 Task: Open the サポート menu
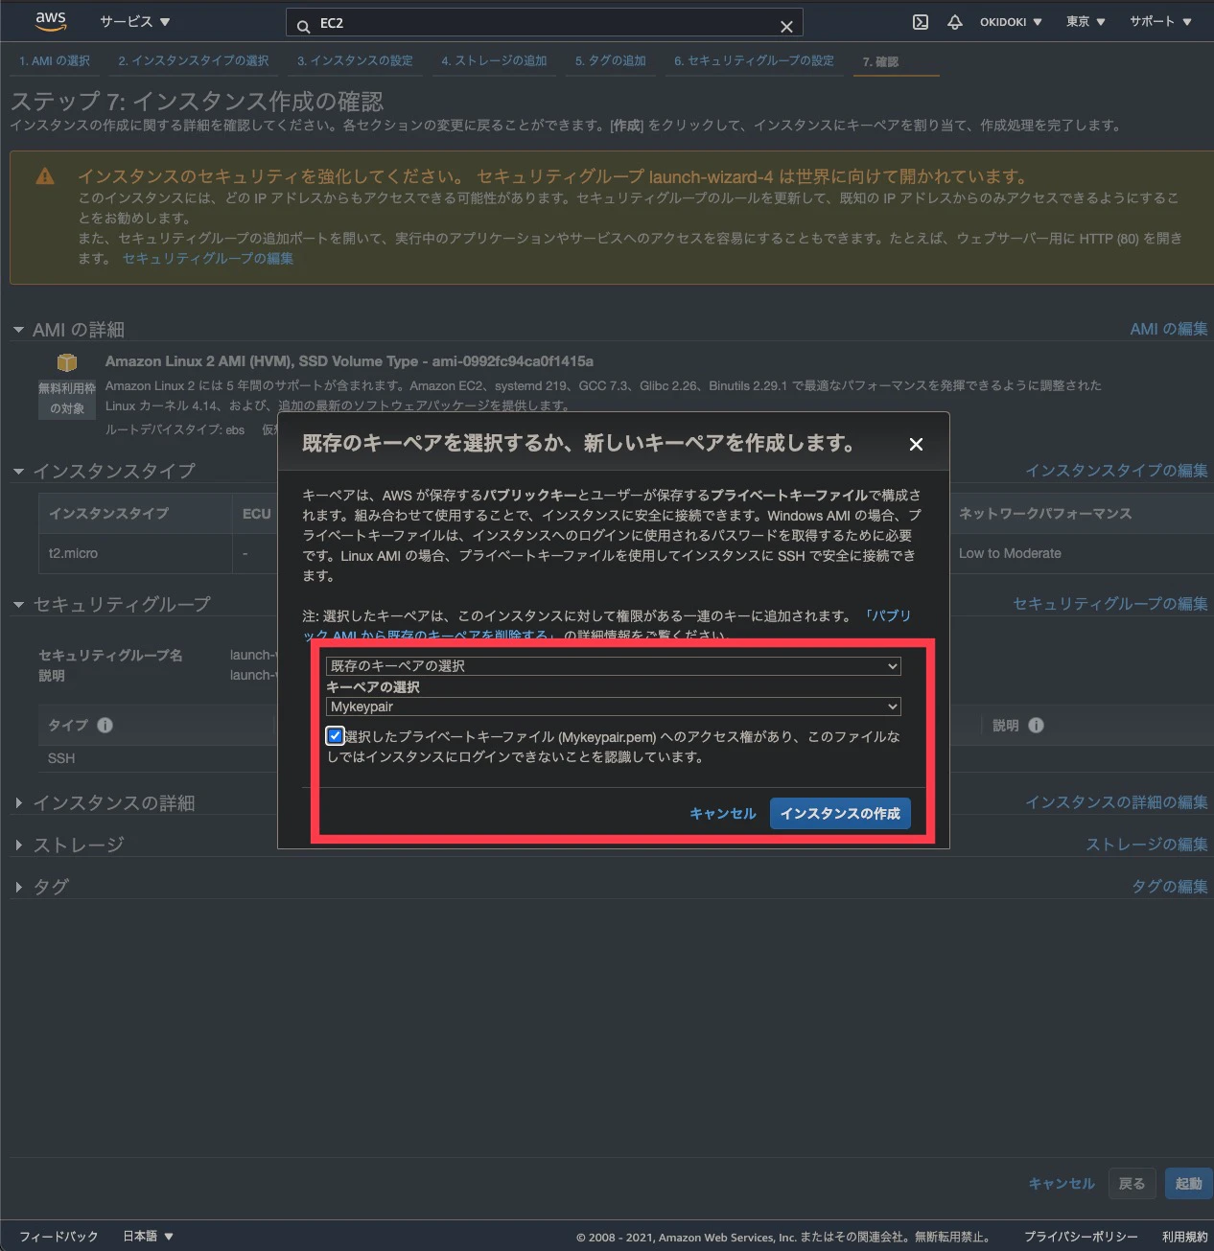tap(1160, 22)
